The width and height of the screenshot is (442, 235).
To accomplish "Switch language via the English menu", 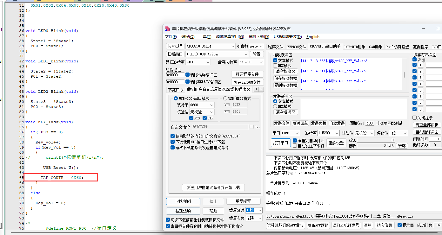I will point(313,37).
